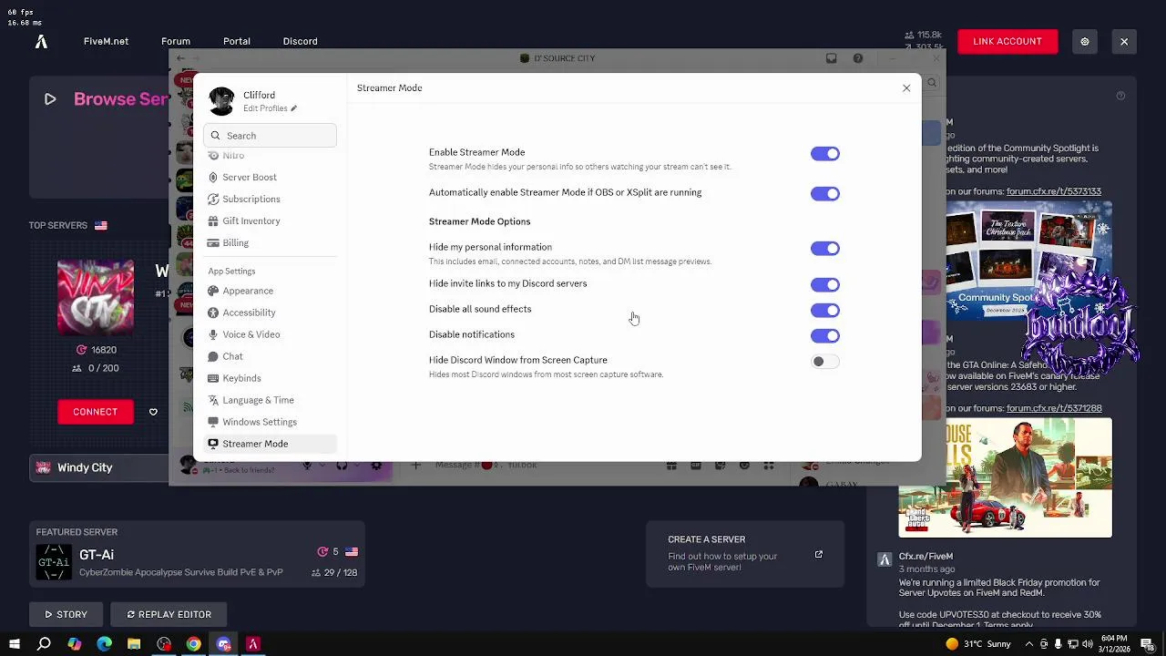Image resolution: width=1166 pixels, height=656 pixels.
Task: Click REPLAY EDITOR button
Action: click(169, 614)
